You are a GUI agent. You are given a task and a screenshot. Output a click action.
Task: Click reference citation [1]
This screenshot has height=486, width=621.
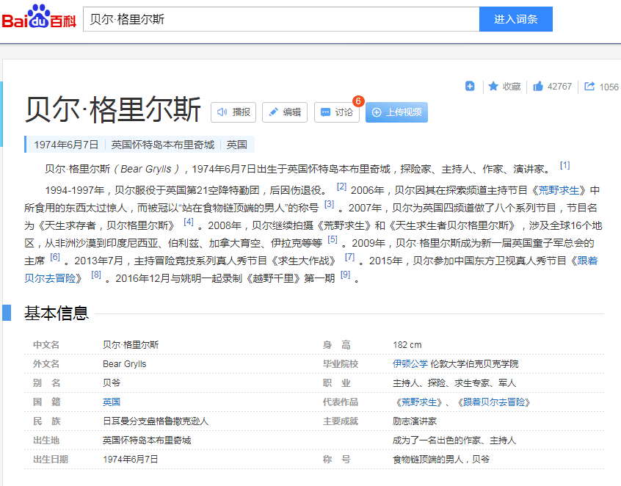(x=564, y=166)
